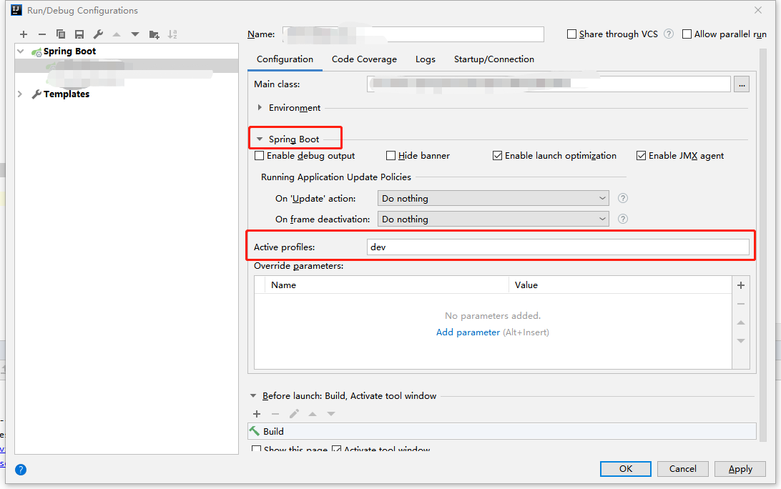Toggle Show this page checkbox
The image size is (781, 489).
257,449
